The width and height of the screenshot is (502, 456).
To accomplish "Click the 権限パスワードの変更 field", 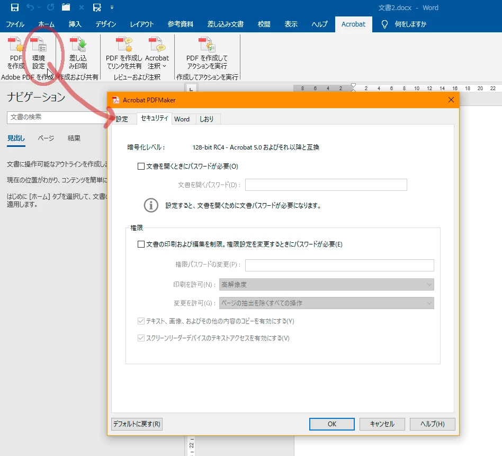I will 339,265.
